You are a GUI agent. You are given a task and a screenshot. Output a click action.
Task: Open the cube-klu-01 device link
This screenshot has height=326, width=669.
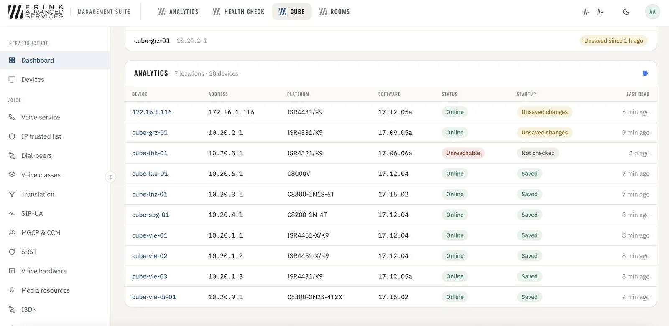[150, 174]
